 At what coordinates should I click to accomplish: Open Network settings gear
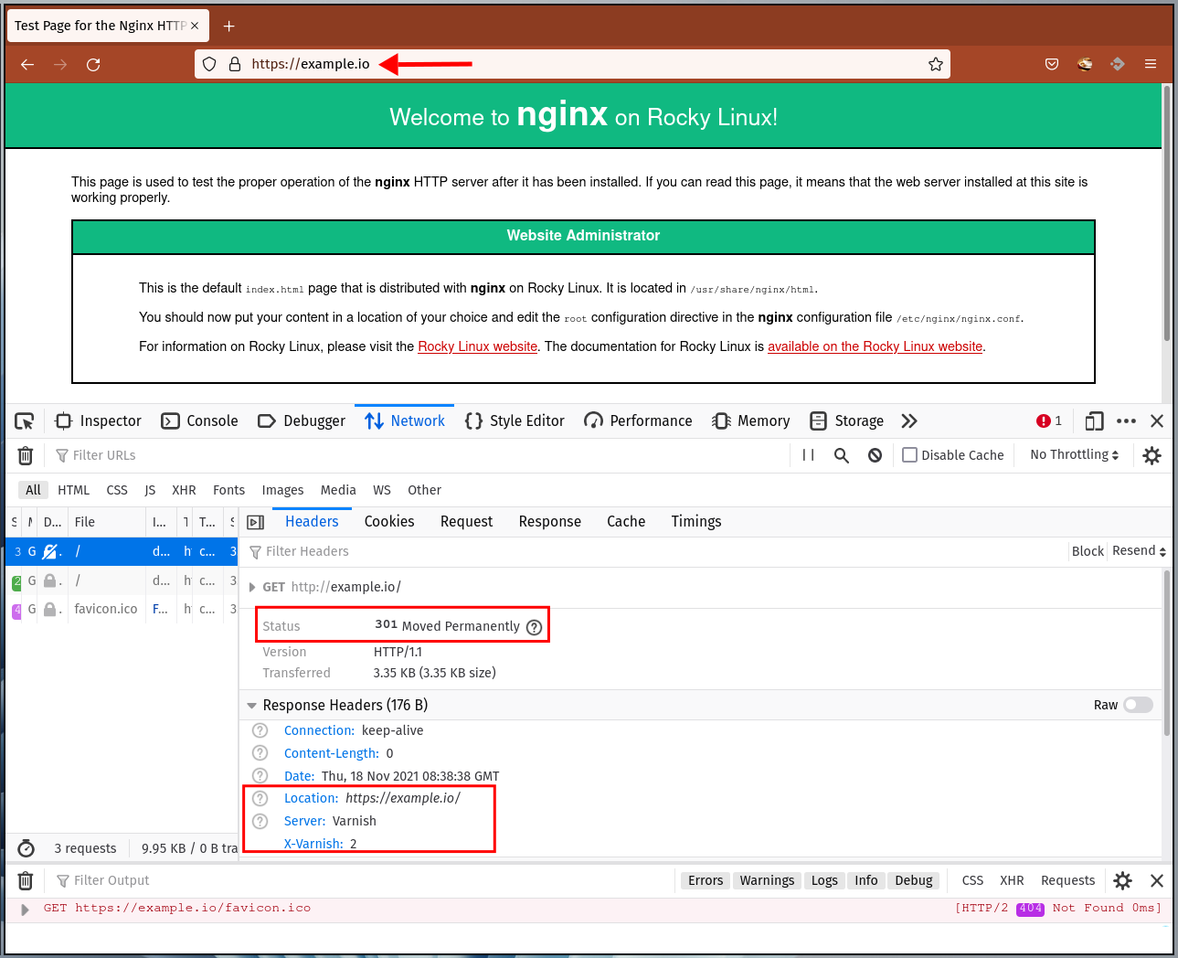coord(1151,455)
